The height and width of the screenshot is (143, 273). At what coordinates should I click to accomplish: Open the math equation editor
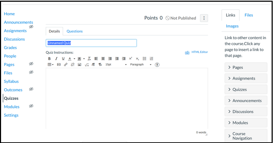coord(87,65)
